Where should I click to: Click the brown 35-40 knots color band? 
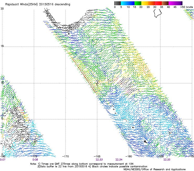165,3
